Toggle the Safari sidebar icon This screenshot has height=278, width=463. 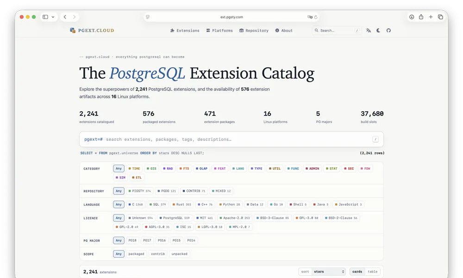(x=45, y=17)
